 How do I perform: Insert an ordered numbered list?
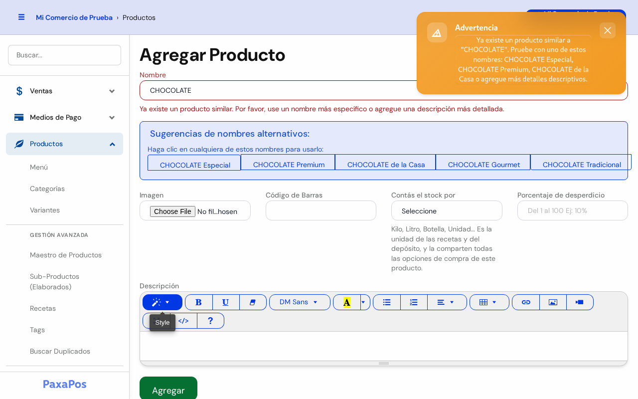pyautogui.click(x=414, y=302)
